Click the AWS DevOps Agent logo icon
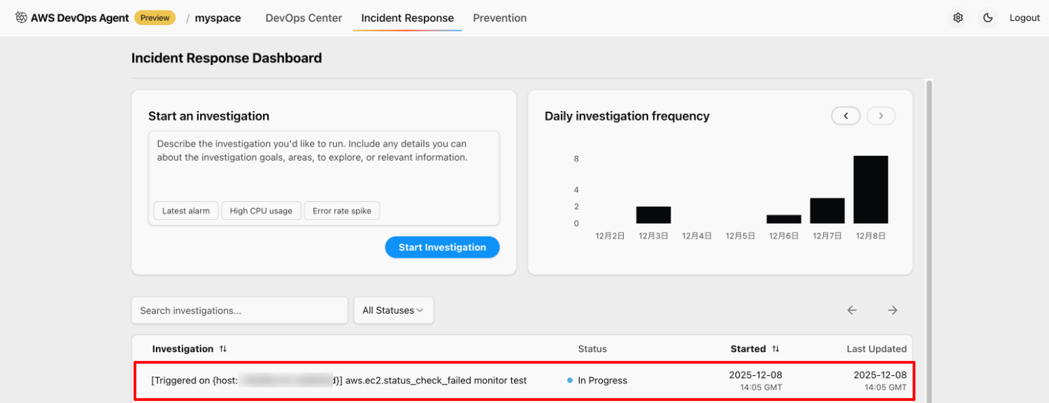The image size is (1049, 403). coord(21,18)
